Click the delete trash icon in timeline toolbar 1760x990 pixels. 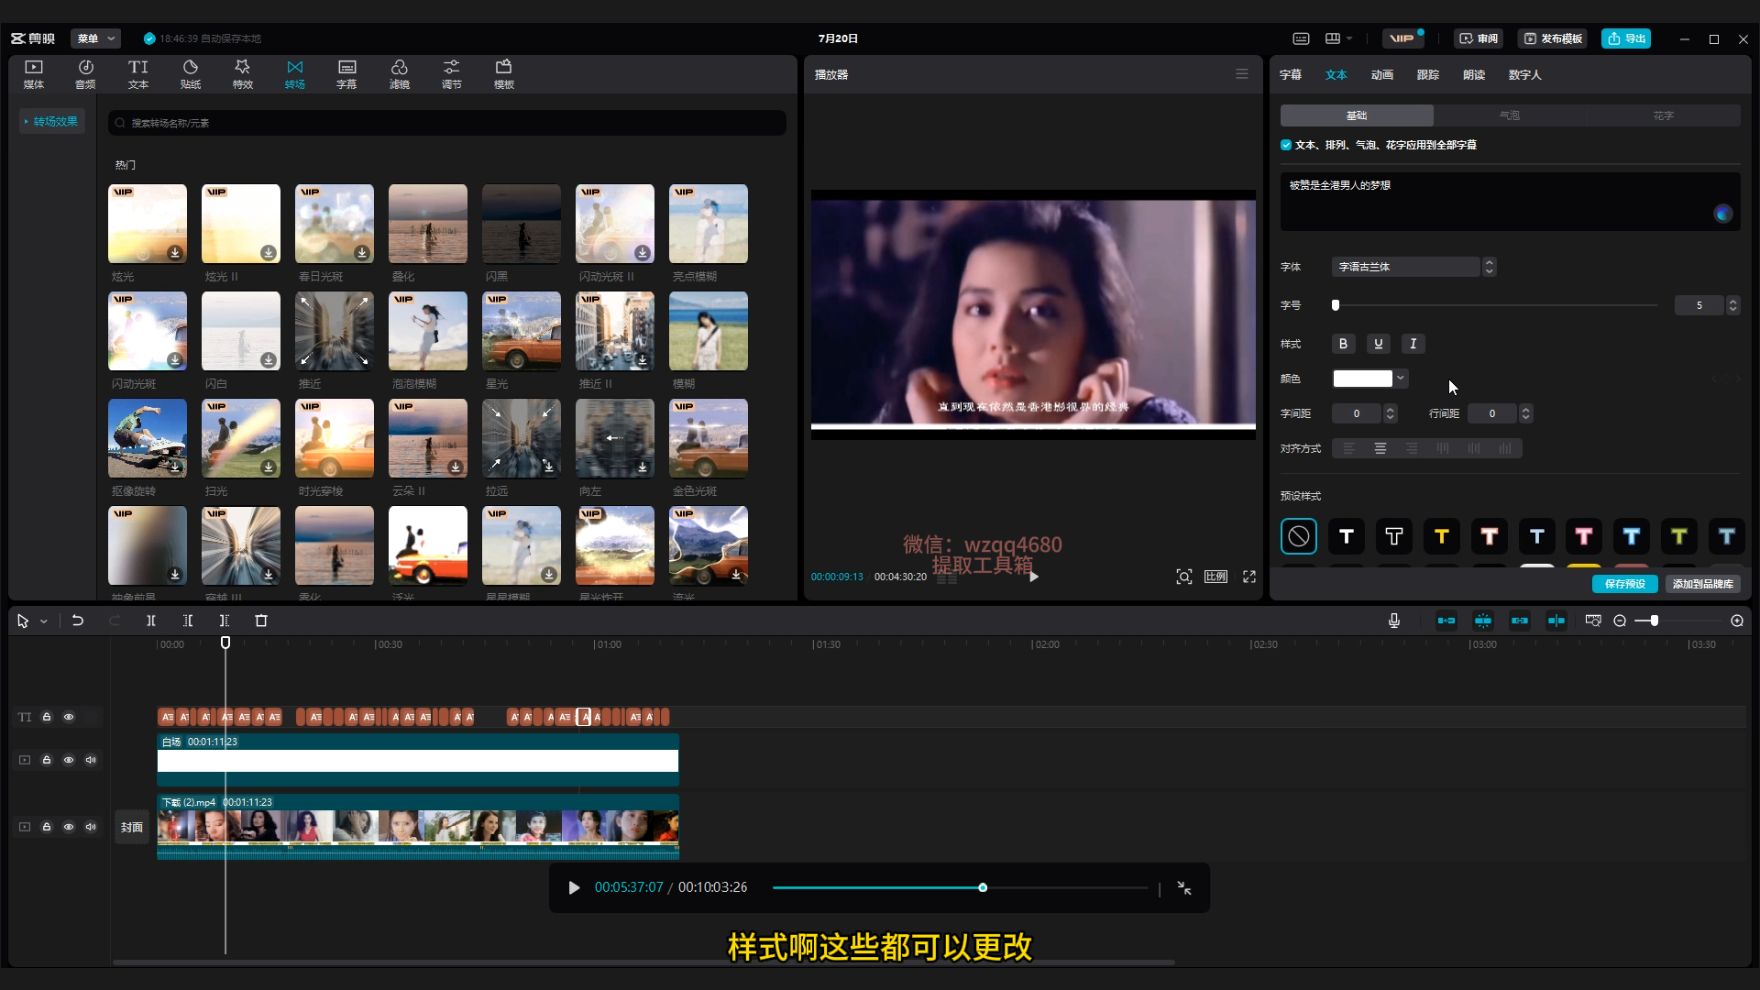[x=261, y=621]
